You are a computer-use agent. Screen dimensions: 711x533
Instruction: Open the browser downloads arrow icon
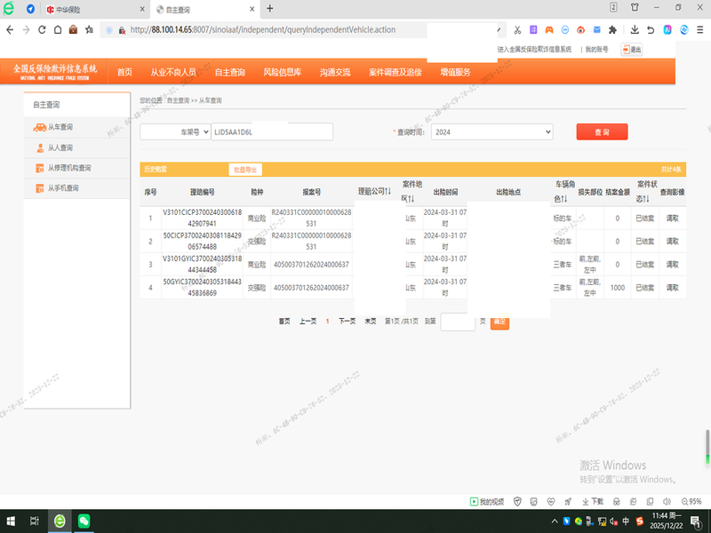[635, 29]
